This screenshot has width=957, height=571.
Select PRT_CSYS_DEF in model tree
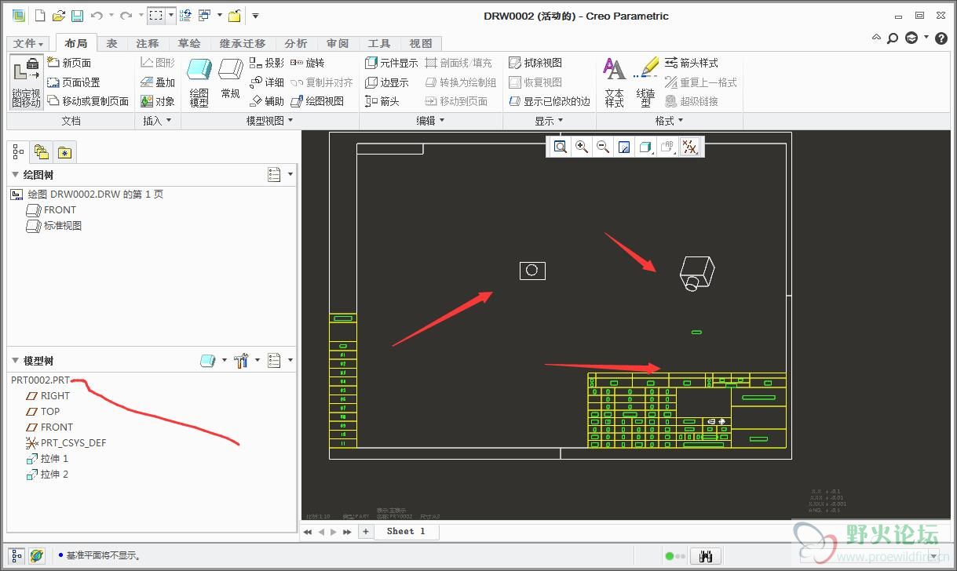coord(67,443)
